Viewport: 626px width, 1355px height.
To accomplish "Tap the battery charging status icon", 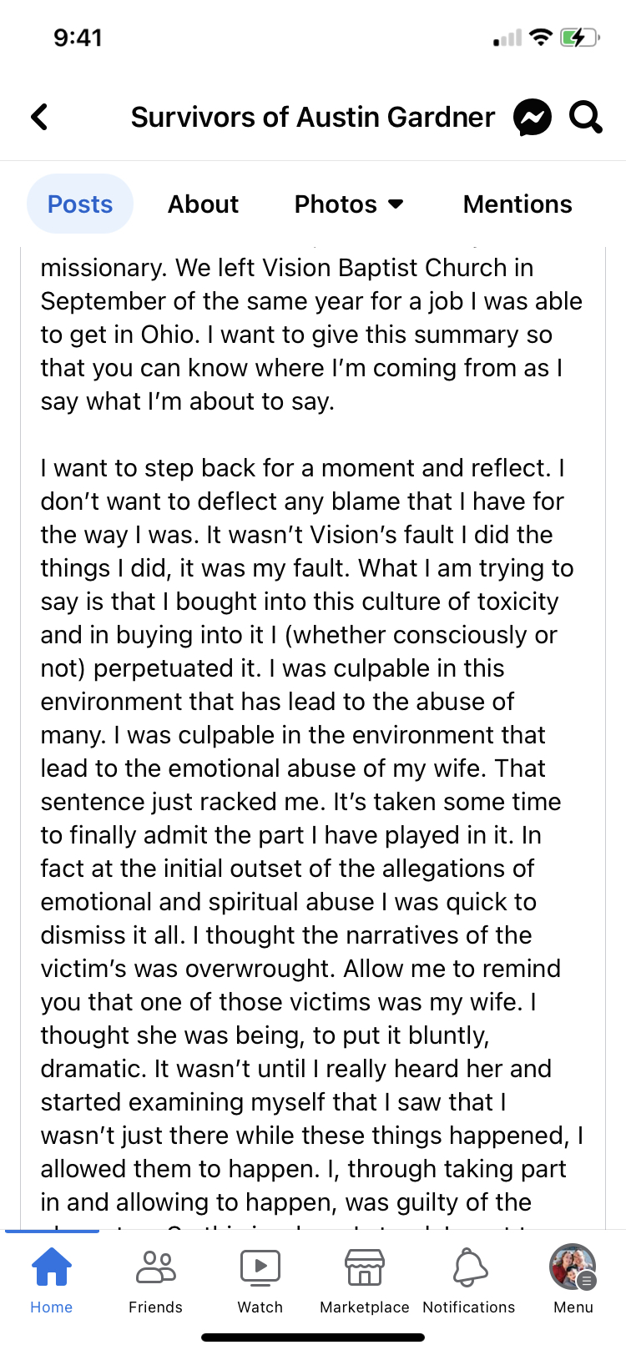I will tap(579, 38).
